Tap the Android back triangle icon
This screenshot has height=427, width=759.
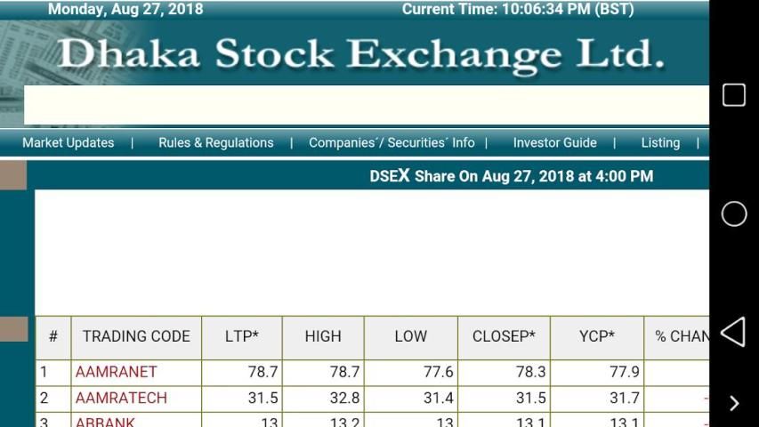(732, 332)
